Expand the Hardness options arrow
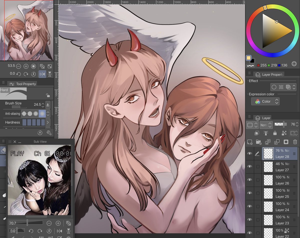300x238 pixels. coord(48,122)
